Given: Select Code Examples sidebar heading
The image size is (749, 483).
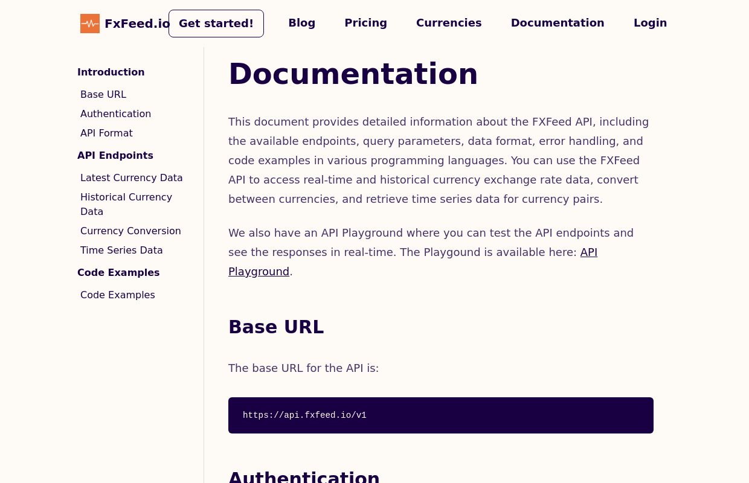Looking at the screenshot, I should tap(118, 273).
